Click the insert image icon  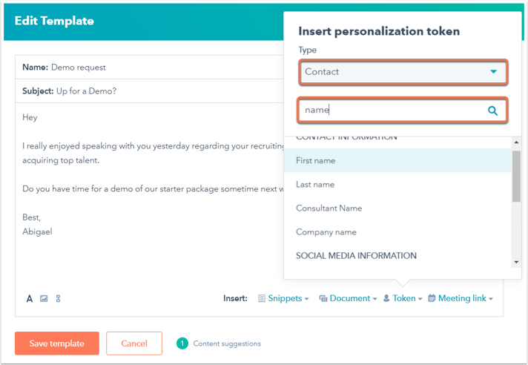pos(44,298)
